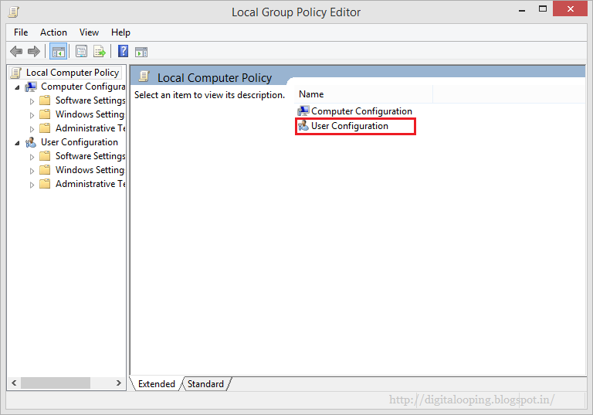Toggle Show/Hide Console Tree toolbar button
593x415 pixels.
(x=58, y=51)
